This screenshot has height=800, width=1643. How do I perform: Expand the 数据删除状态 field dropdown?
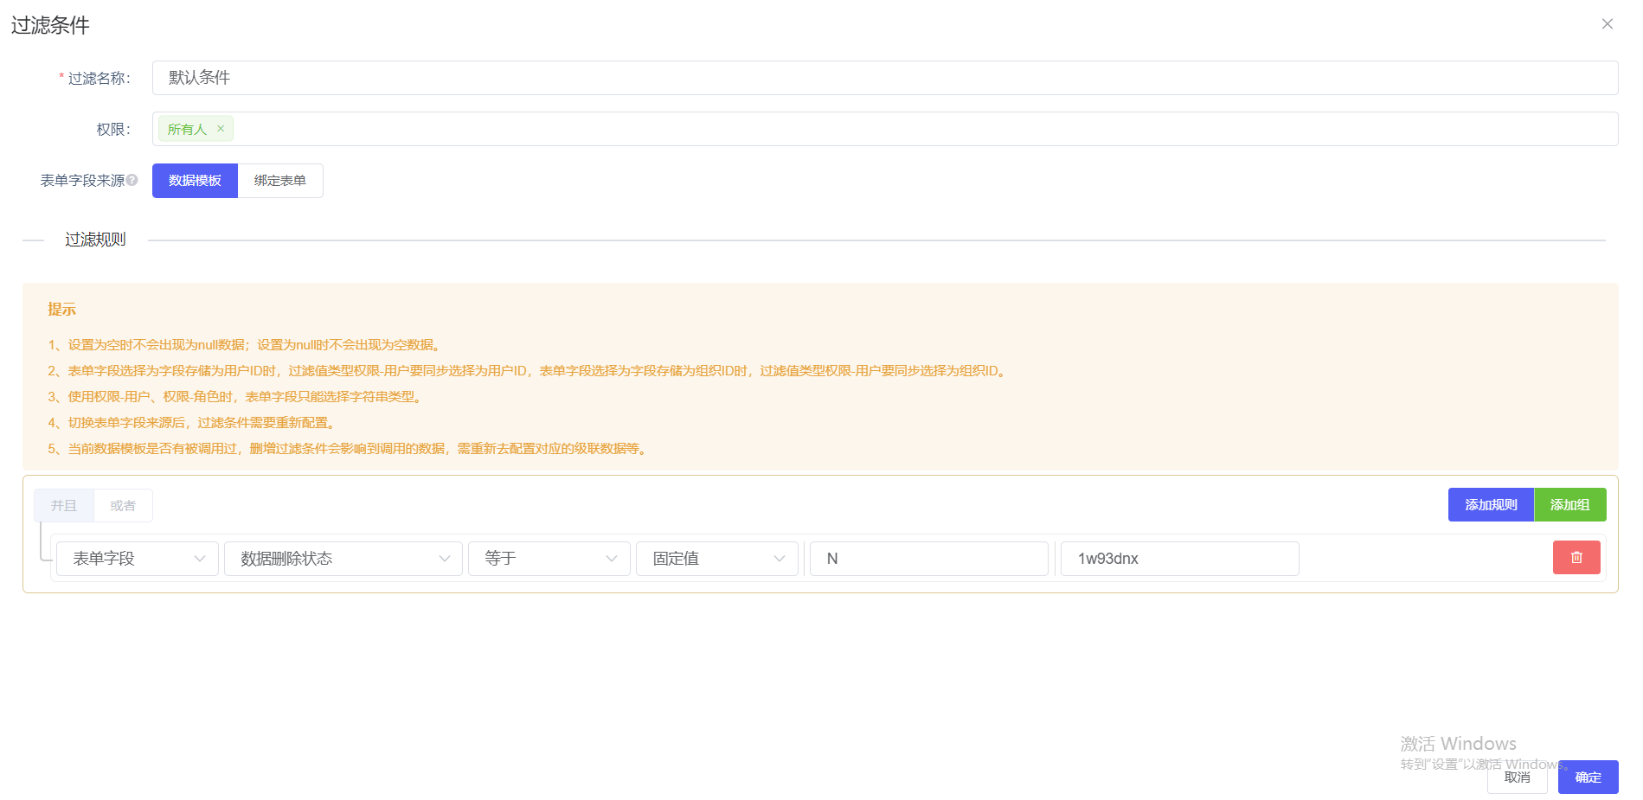[x=343, y=559]
